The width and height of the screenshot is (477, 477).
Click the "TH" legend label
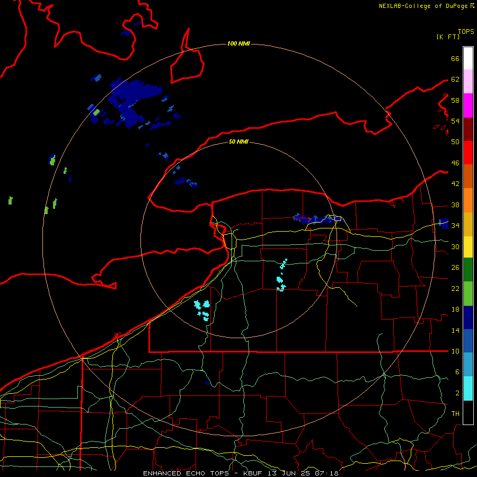tap(455, 413)
